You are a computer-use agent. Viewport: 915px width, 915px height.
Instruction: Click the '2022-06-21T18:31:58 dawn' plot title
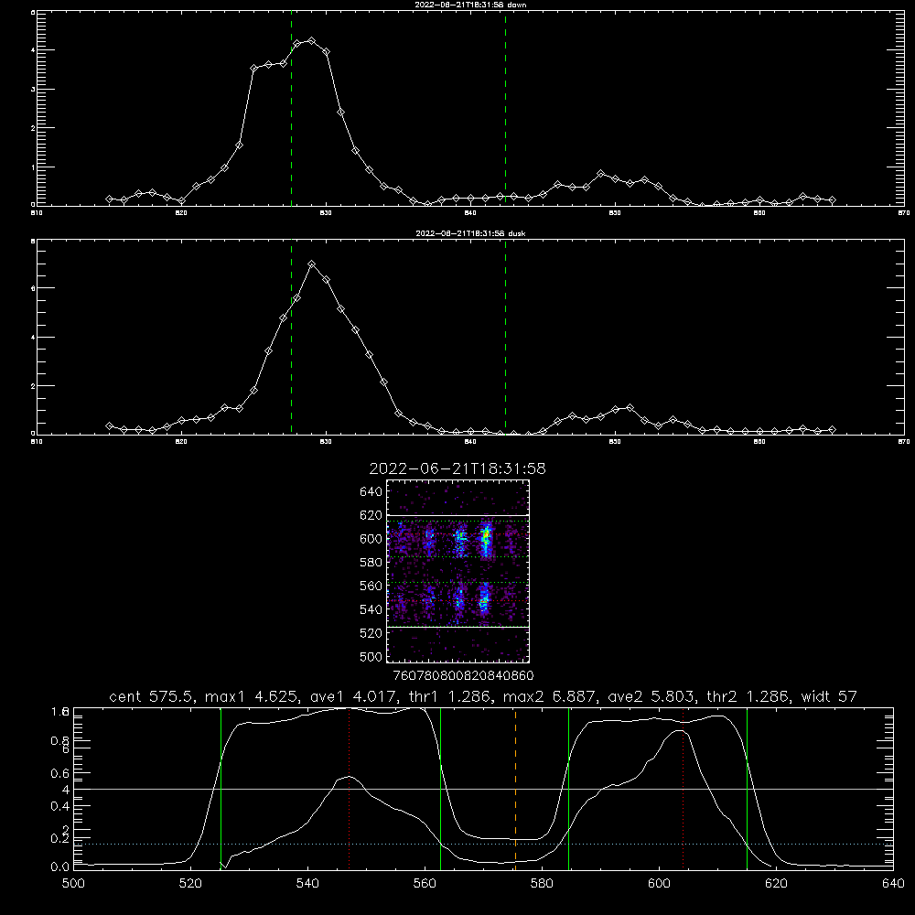pos(470,5)
